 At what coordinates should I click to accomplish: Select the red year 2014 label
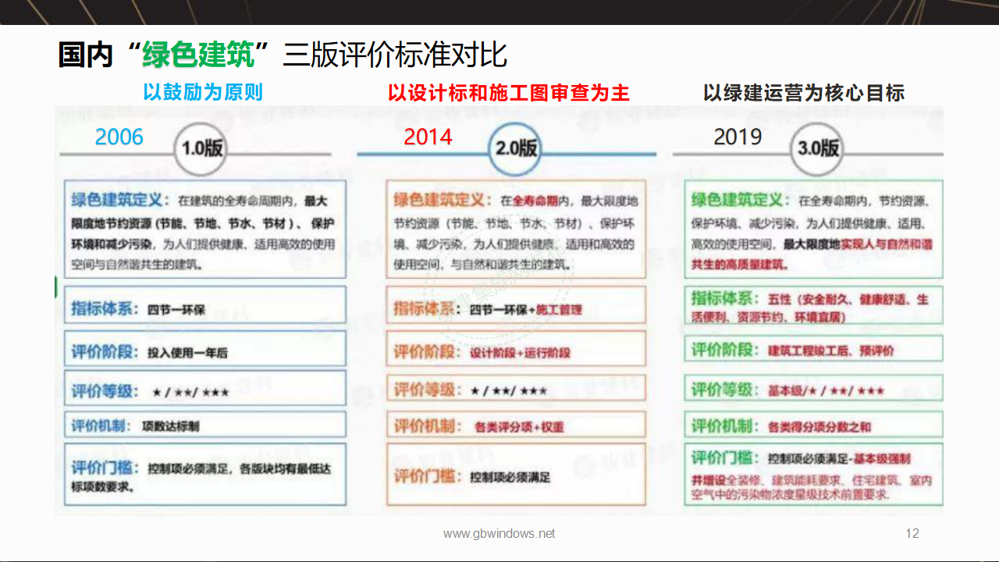point(428,137)
